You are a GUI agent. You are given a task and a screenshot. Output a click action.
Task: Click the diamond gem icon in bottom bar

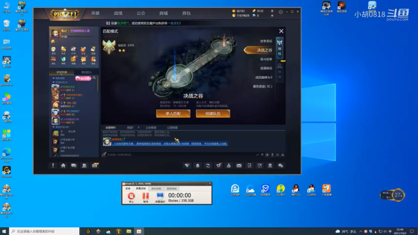pyautogui.click(x=187, y=166)
